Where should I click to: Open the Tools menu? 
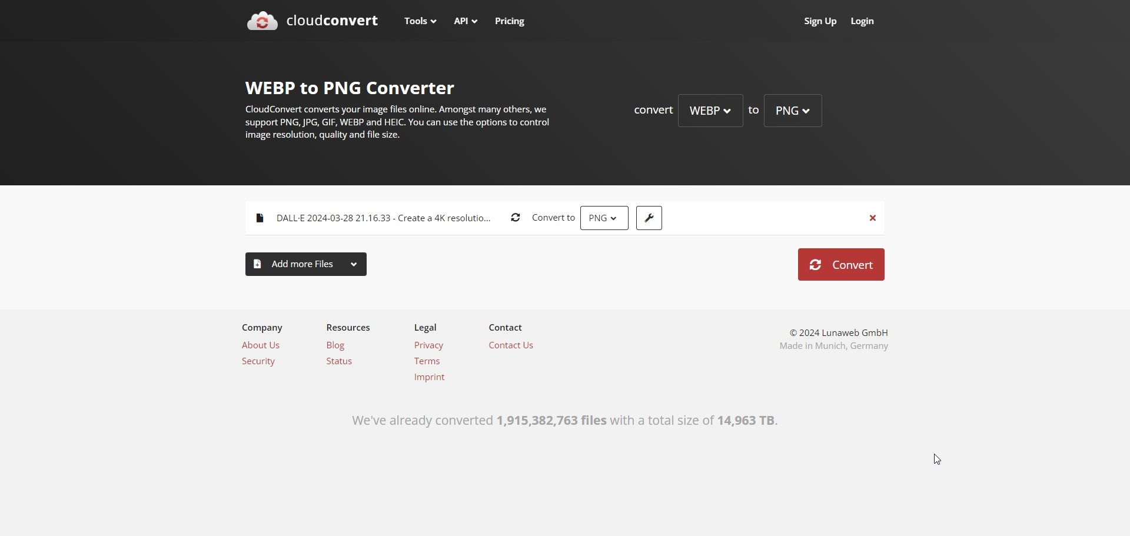coord(420,21)
